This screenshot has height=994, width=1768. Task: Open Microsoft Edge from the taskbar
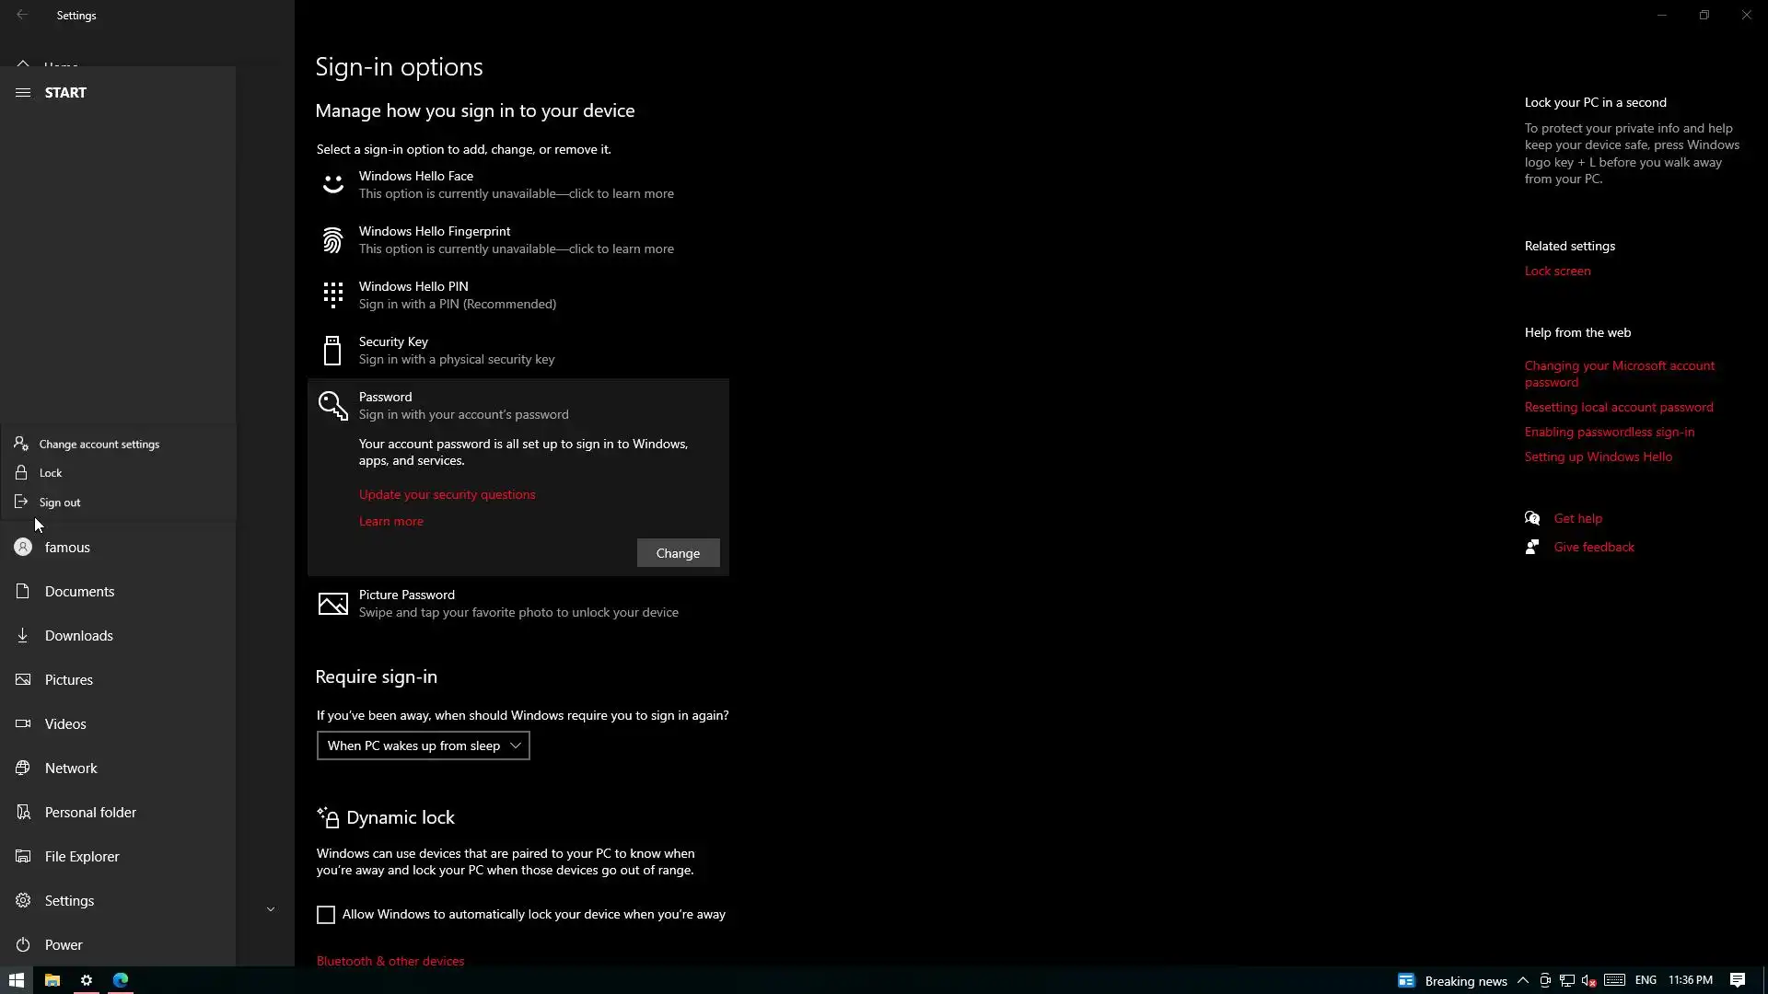click(x=121, y=980)
